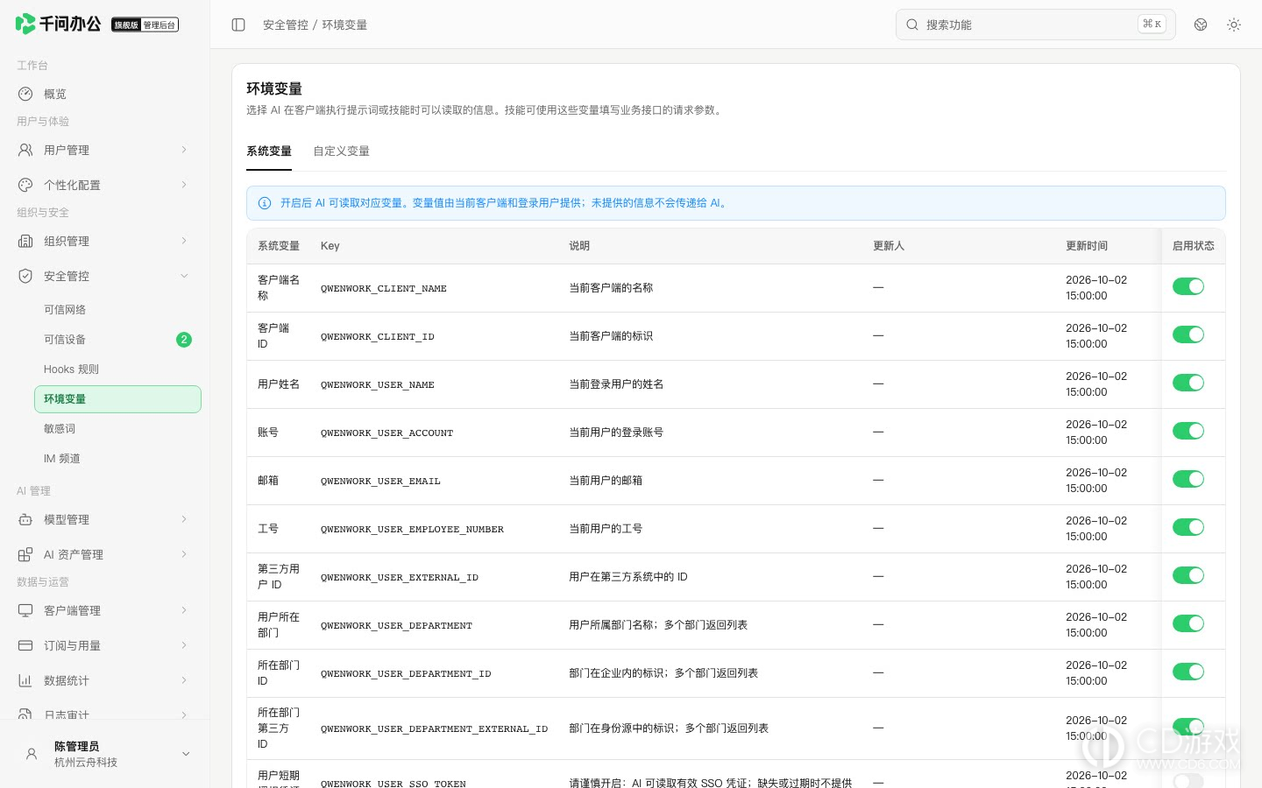Turn off QWENWORK_USER_DEPARTMENT_ID switch
This screenshot has width=1262, height=788.
pyautogui.click(x=1188, y=672)
